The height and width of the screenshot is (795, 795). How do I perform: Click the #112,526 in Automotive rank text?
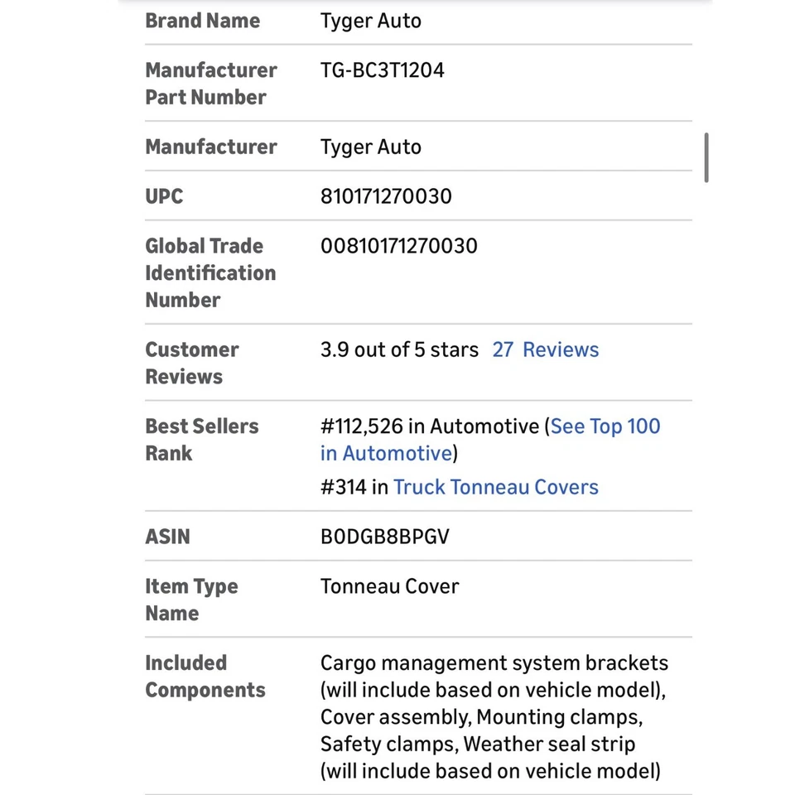pyautogui.click(x=429, y=426)
